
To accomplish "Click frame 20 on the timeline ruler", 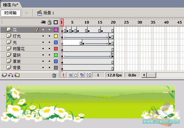I will click(113, 22).
